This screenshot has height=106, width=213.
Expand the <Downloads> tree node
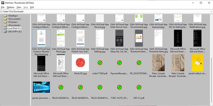pos(2,25)
